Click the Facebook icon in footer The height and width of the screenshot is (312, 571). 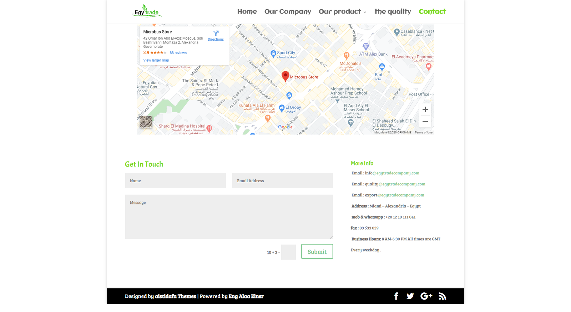click(396, 296)
